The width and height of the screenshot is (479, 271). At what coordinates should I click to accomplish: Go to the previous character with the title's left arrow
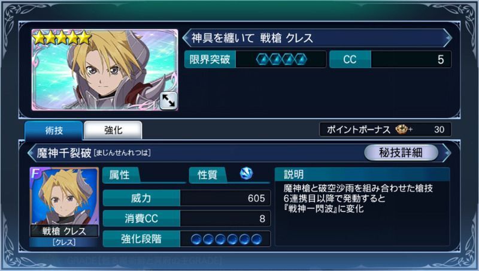coord(186,38)
